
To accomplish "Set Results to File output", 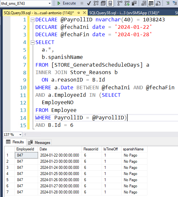I will click(158, 3).
